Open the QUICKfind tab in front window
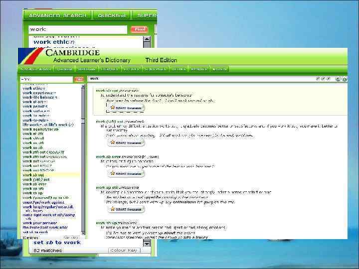The width and height of the screenshot is (359, 269). [x=64, y=69]
